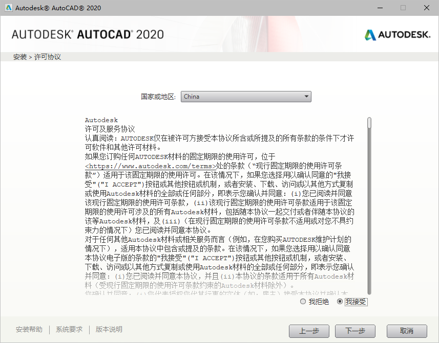Click the 上一步 button to go back
The width and height of the screenshot is (439, 343).
(309, 331)
